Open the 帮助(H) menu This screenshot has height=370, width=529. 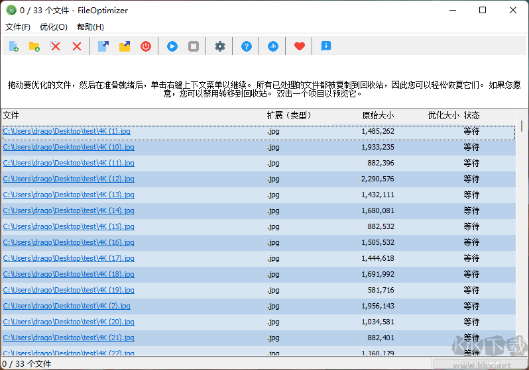tap(90, 27)
